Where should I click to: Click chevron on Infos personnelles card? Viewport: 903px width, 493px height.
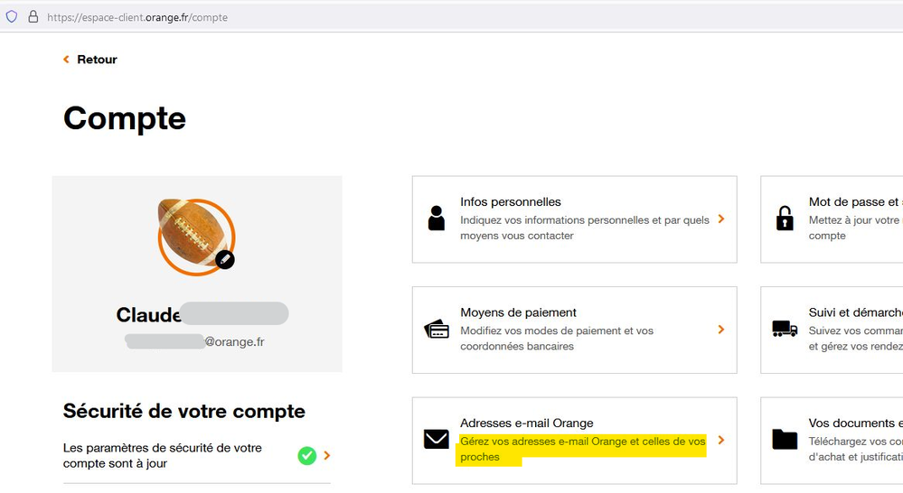[721, 219]
